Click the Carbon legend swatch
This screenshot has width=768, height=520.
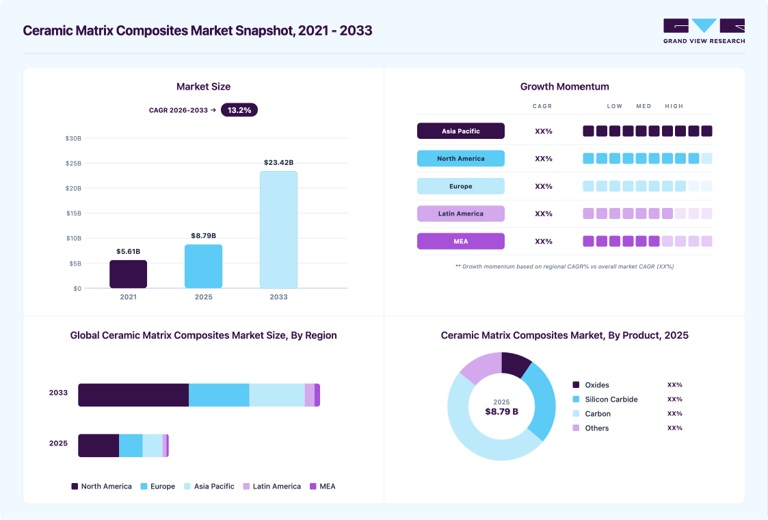click(576, 414)
